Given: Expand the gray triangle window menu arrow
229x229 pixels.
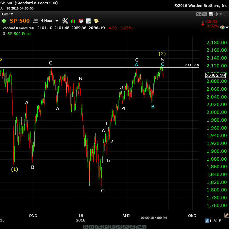Looking at the screenshot, I should pyautogui.click(x=221, y=14).
